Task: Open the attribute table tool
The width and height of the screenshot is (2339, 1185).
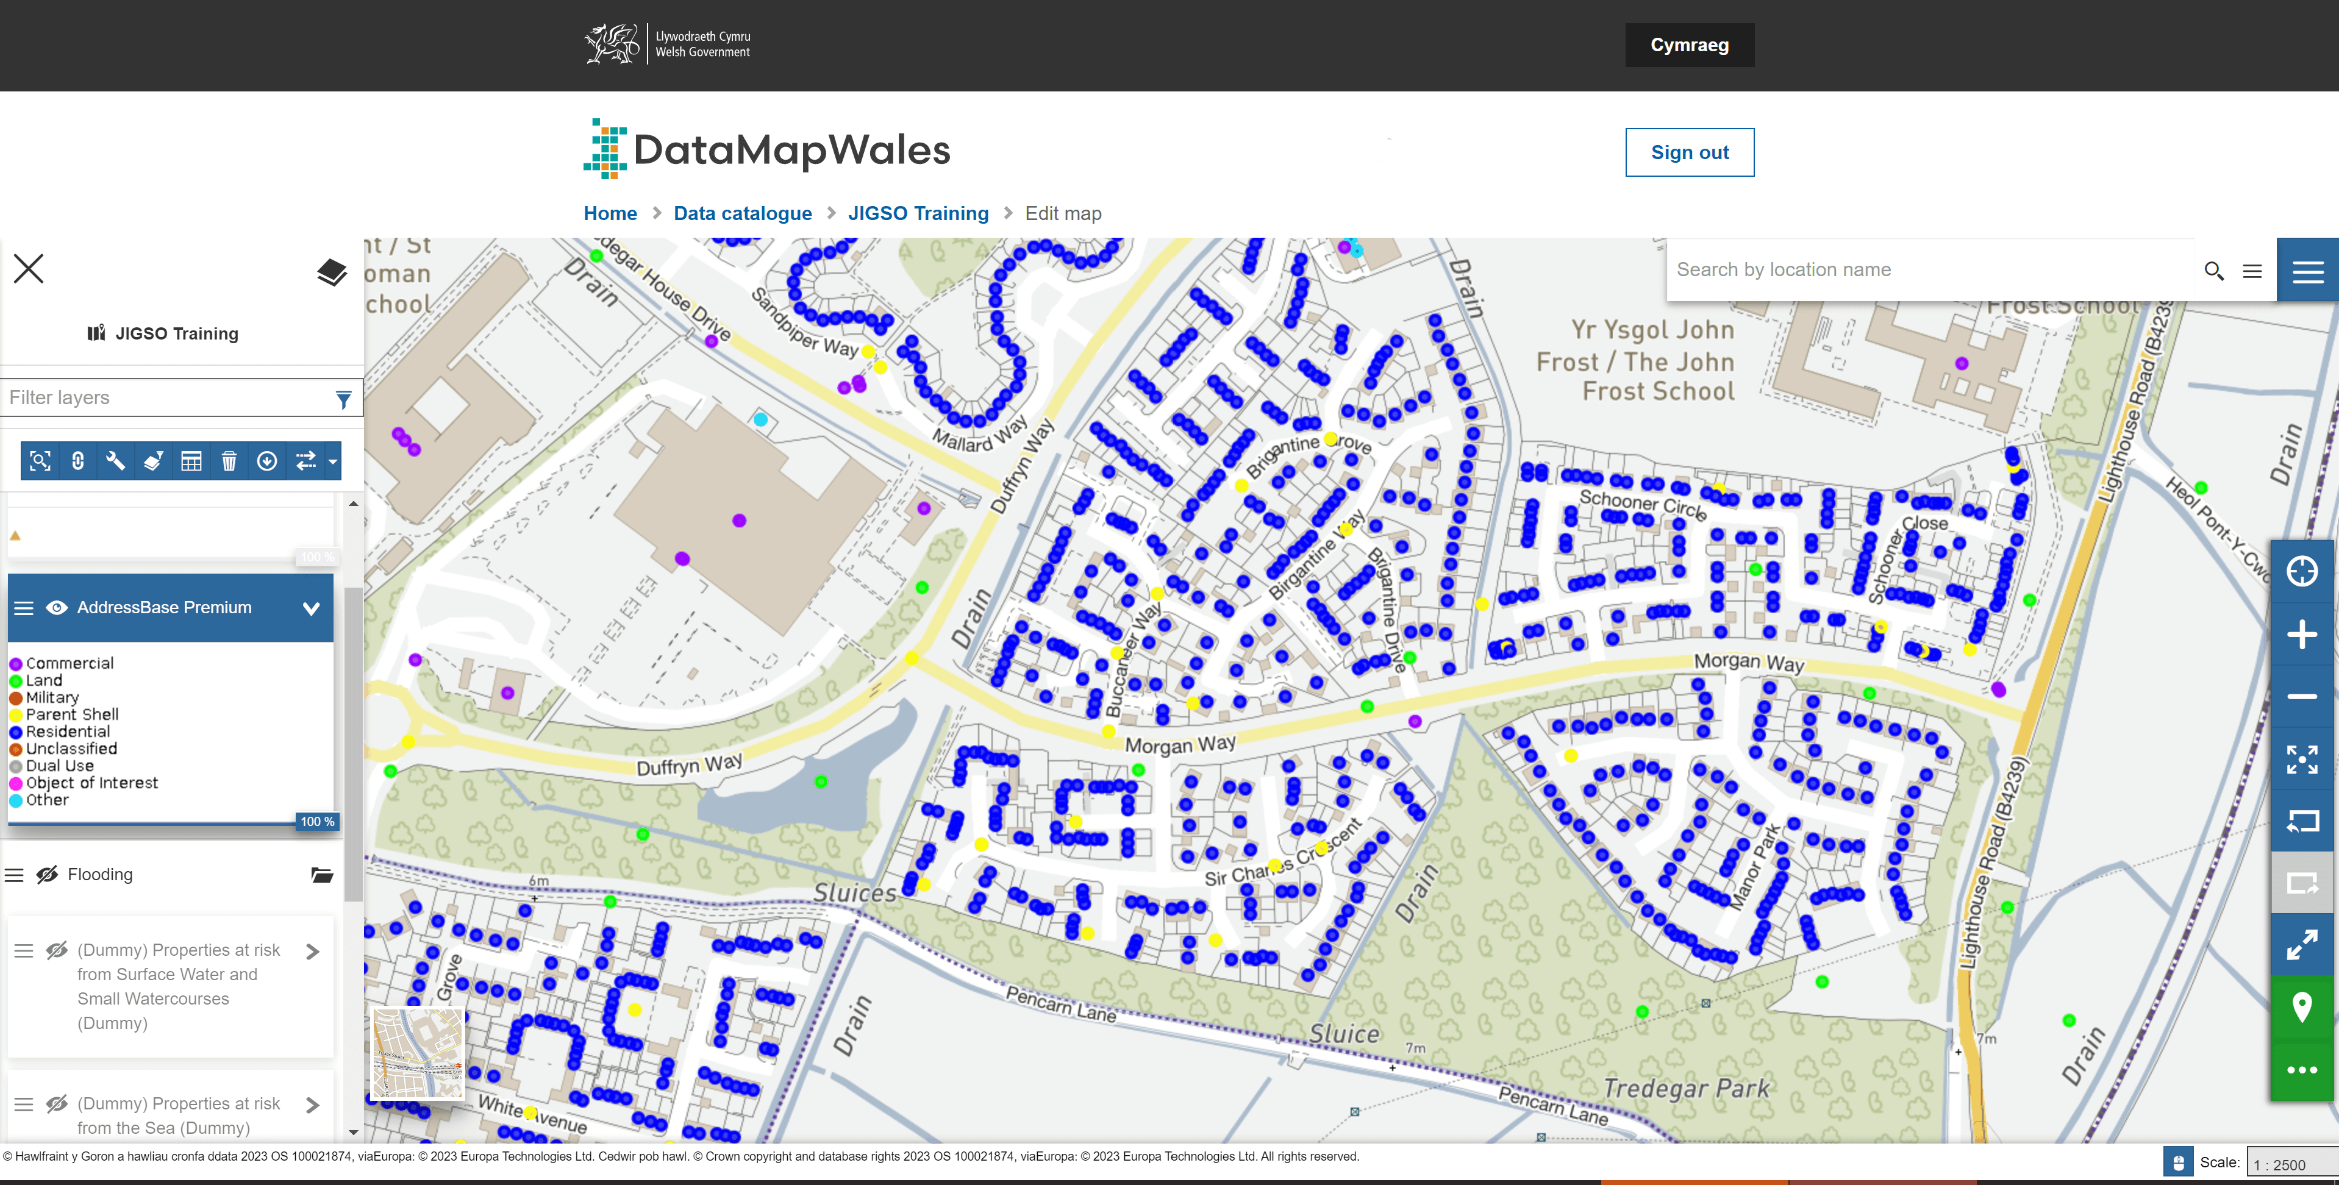Action: tap(191, 461)
